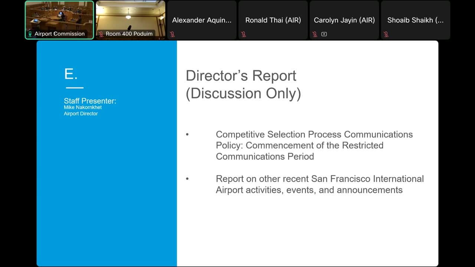Click the name "Mike Nakornkhet"
The width and height of the screenshot is (475, 267).
pos(83,108)
